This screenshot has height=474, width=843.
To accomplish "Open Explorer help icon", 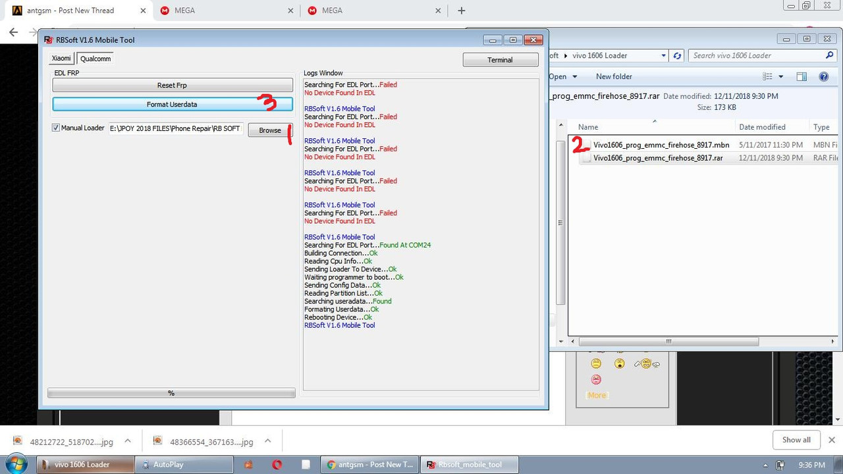I will [823, 76].
